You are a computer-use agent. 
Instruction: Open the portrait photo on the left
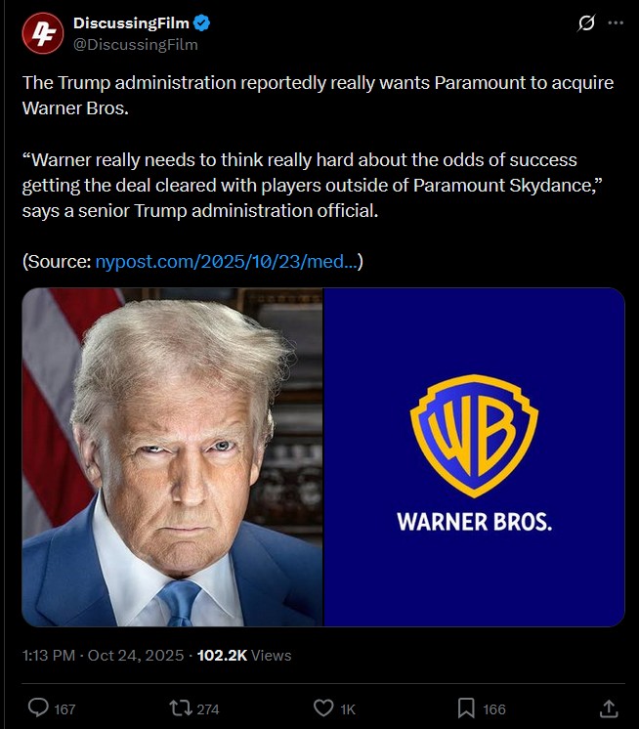(x=172, y=457)
